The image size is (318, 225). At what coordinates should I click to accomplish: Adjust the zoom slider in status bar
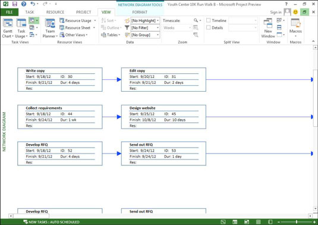pos(297,222)
